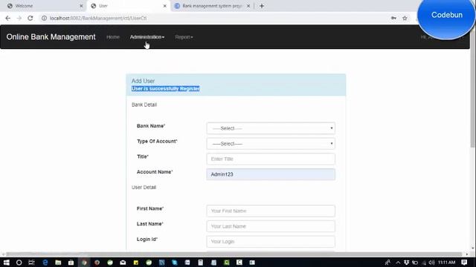Screen dimensions: 476x267
Task: Switch to the Bank management system project tab
Action: [213, 6]
